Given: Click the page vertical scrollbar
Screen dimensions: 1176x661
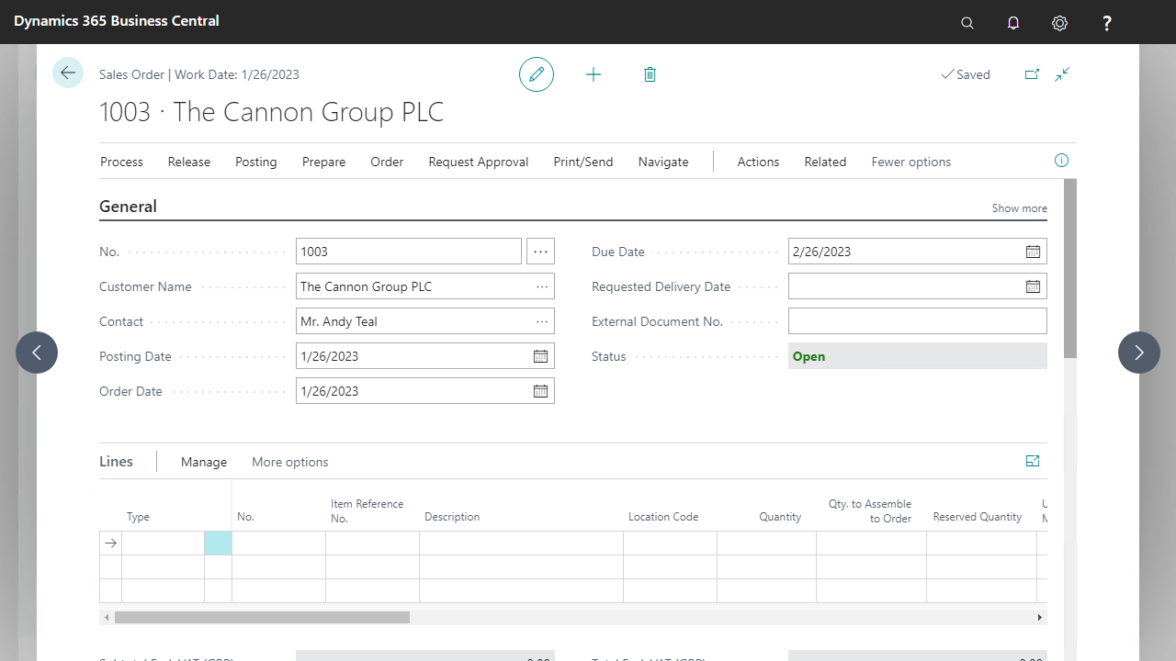Looking at the screenshot, I should point(1070,268).
